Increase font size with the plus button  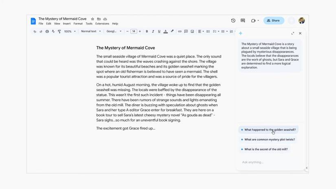(x=140, y=31)
